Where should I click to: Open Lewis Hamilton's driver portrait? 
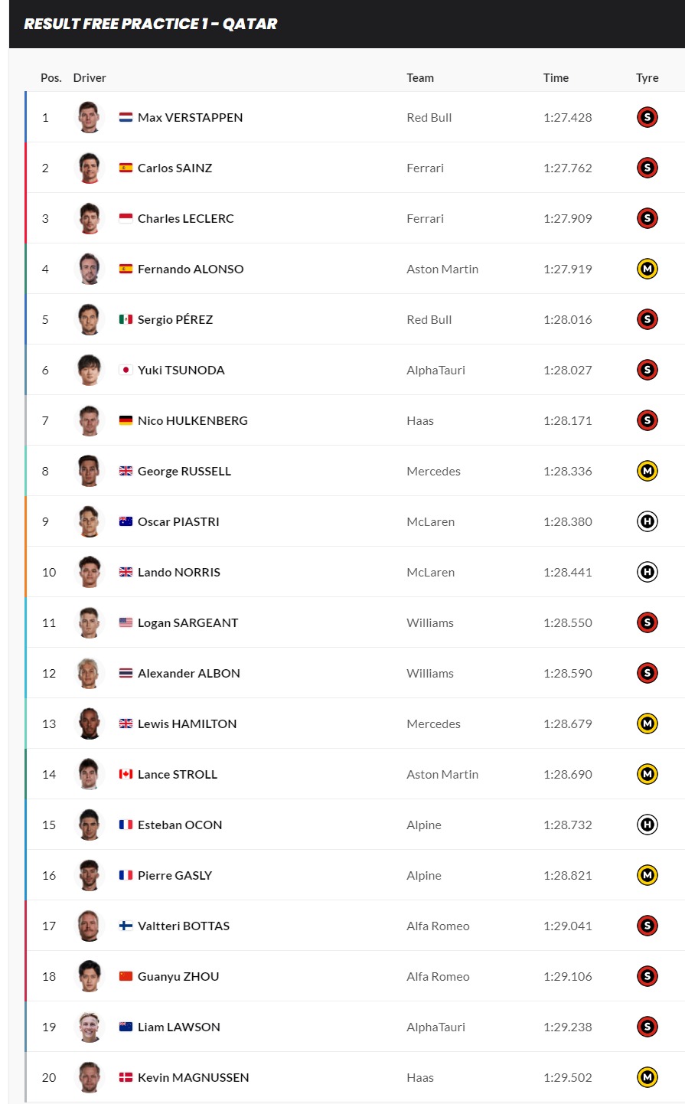pyautogui.click(x=90, y=723)
